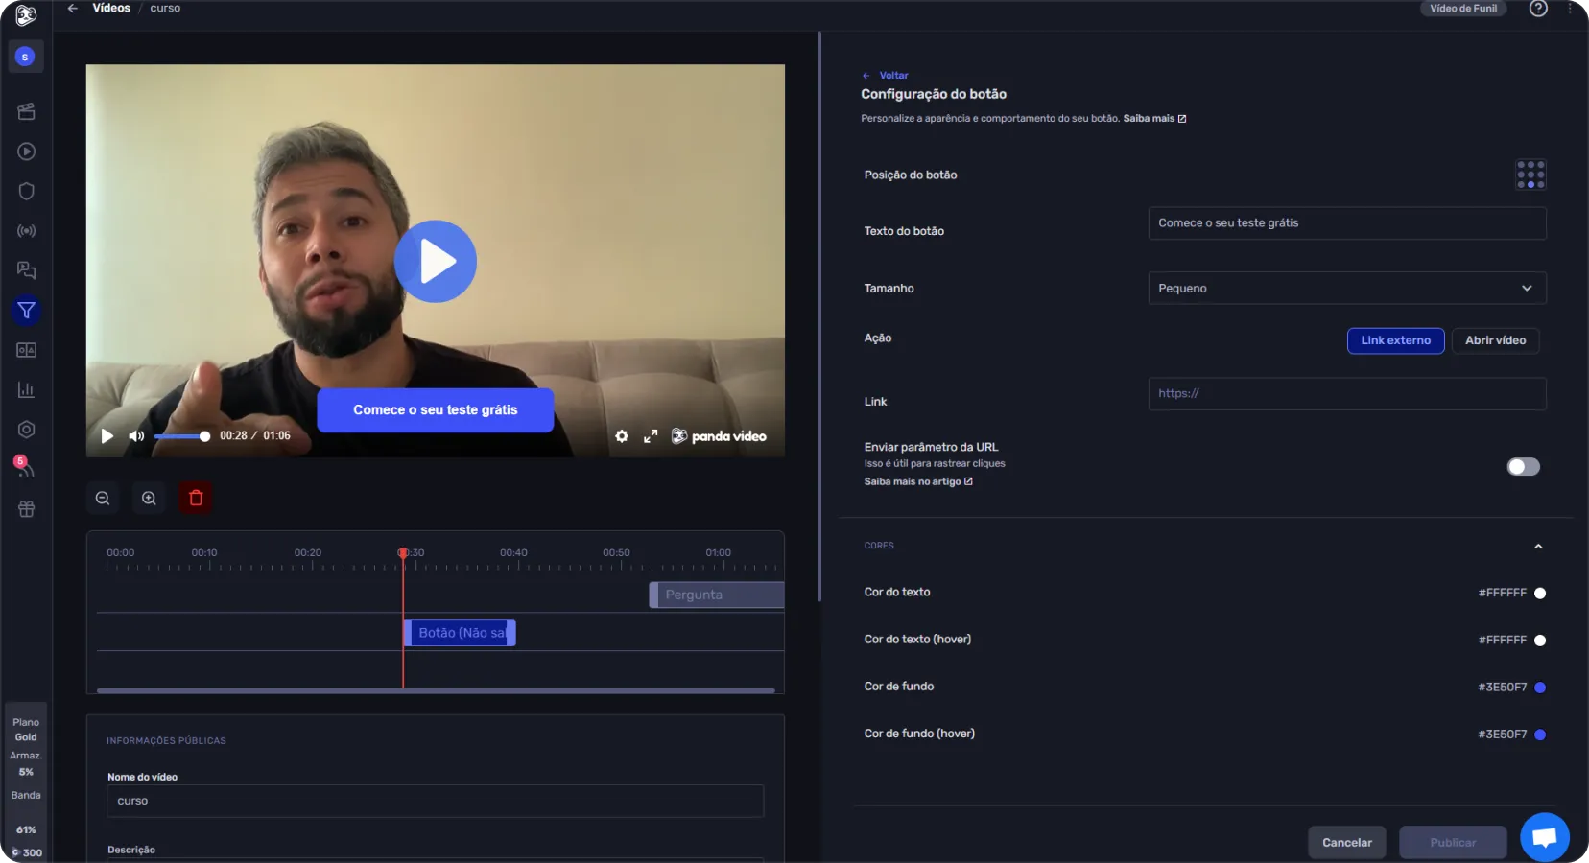Open the Tamanho dropdown showing Pequeno
The image size is (1589, 863).
[1347, 289]
